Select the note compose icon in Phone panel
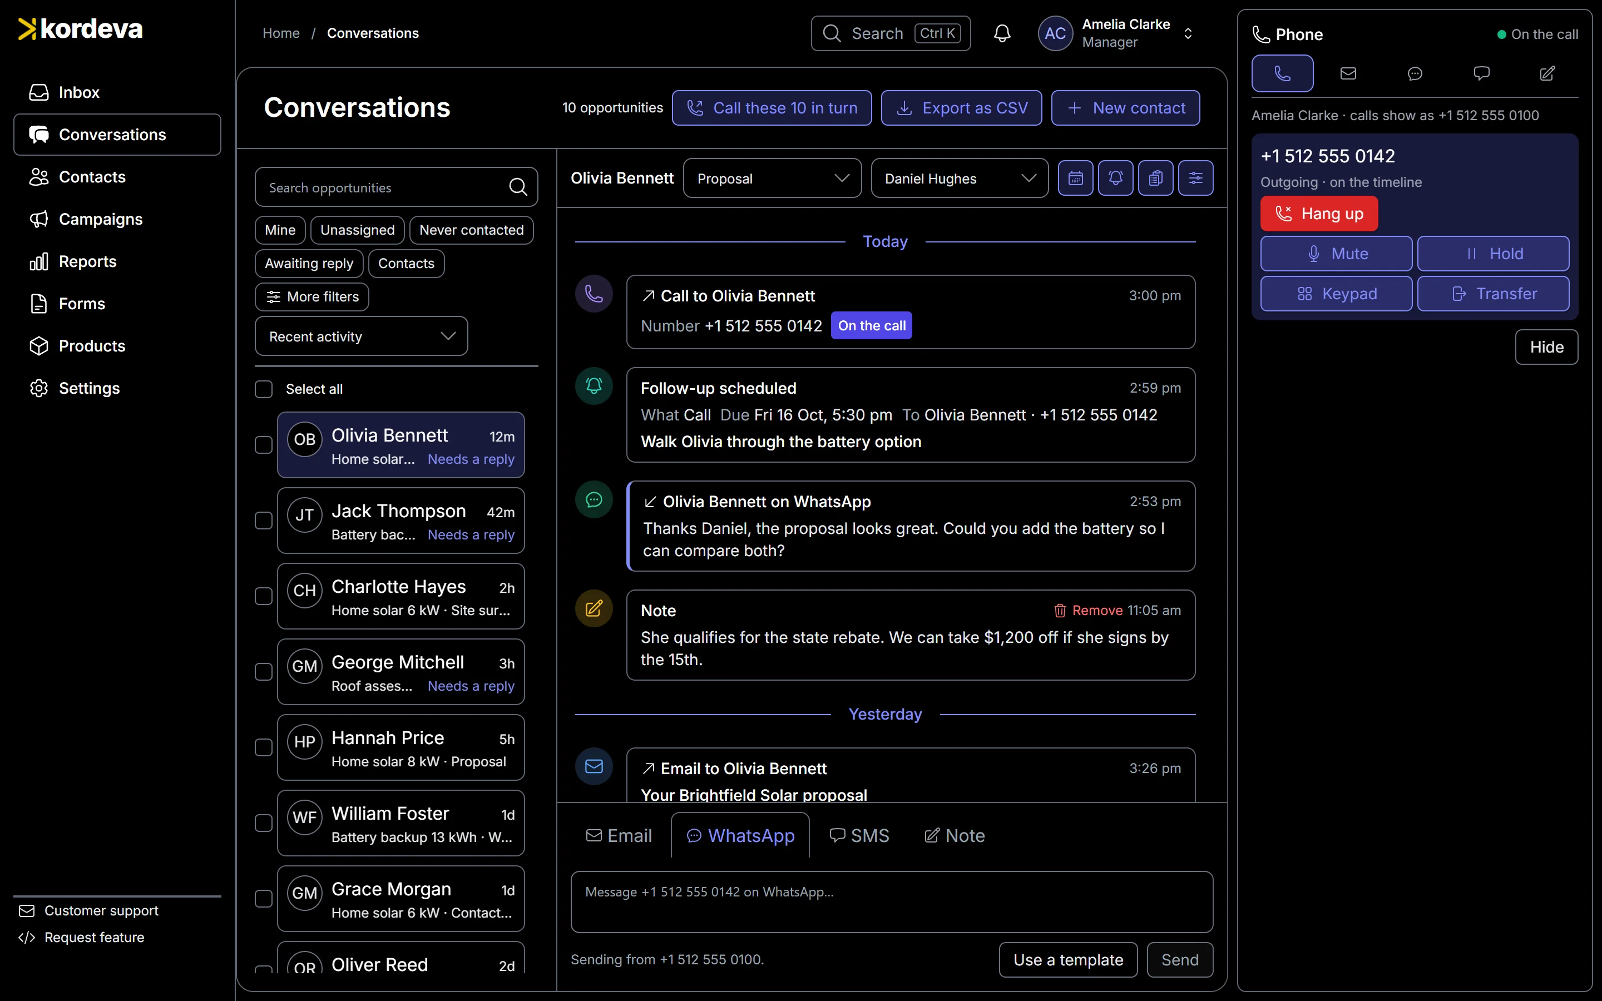Image resolution: width=1602 pixels, height=1001 pixels. click(1547, 73)
